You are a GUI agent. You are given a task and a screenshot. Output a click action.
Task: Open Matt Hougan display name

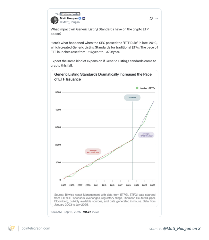pyautogui.click(x=69, y=18)
